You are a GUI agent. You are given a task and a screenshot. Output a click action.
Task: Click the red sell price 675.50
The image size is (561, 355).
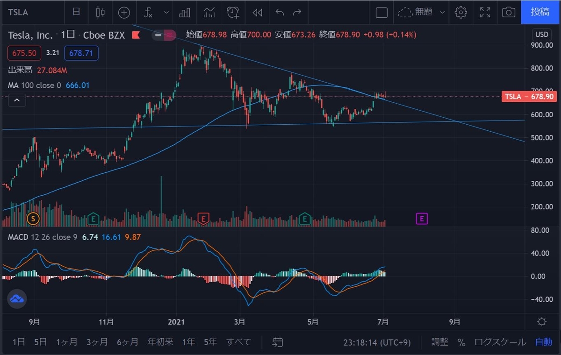pos(24,53)
